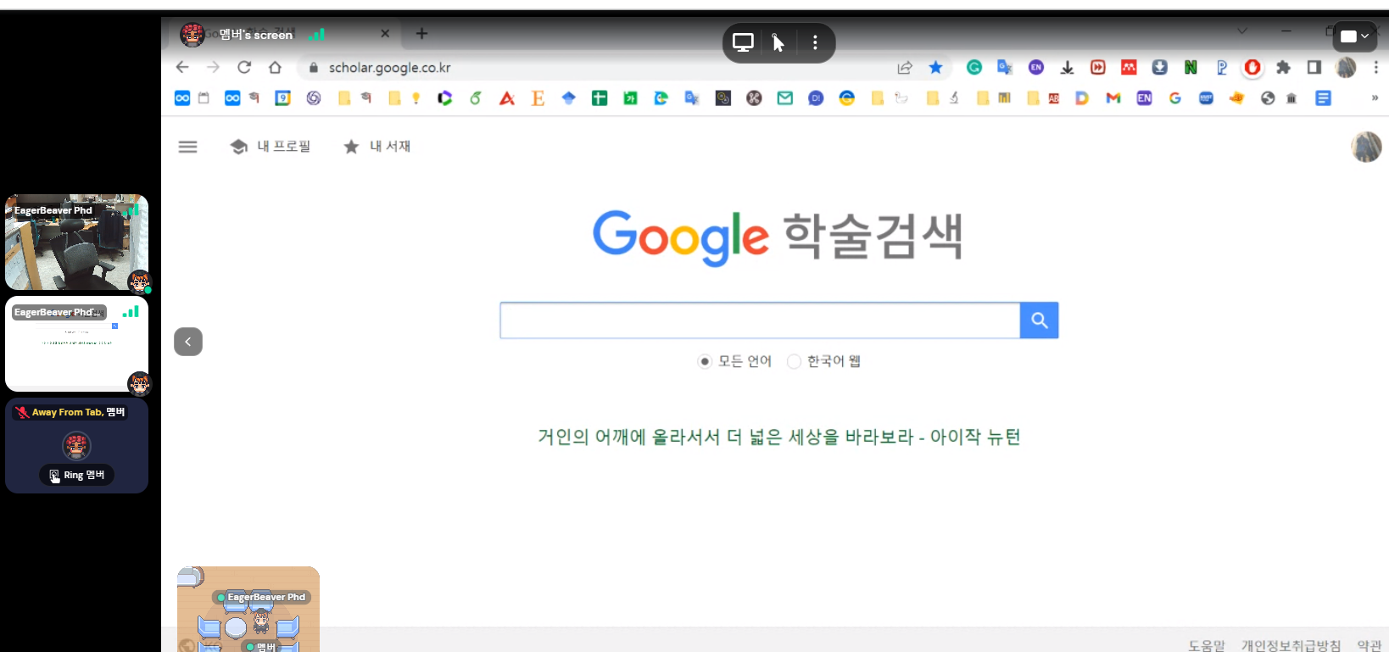Show more bookmarks with double chevron
The width and height of the screenshot is (1389, 652).
click(1375, 98)
